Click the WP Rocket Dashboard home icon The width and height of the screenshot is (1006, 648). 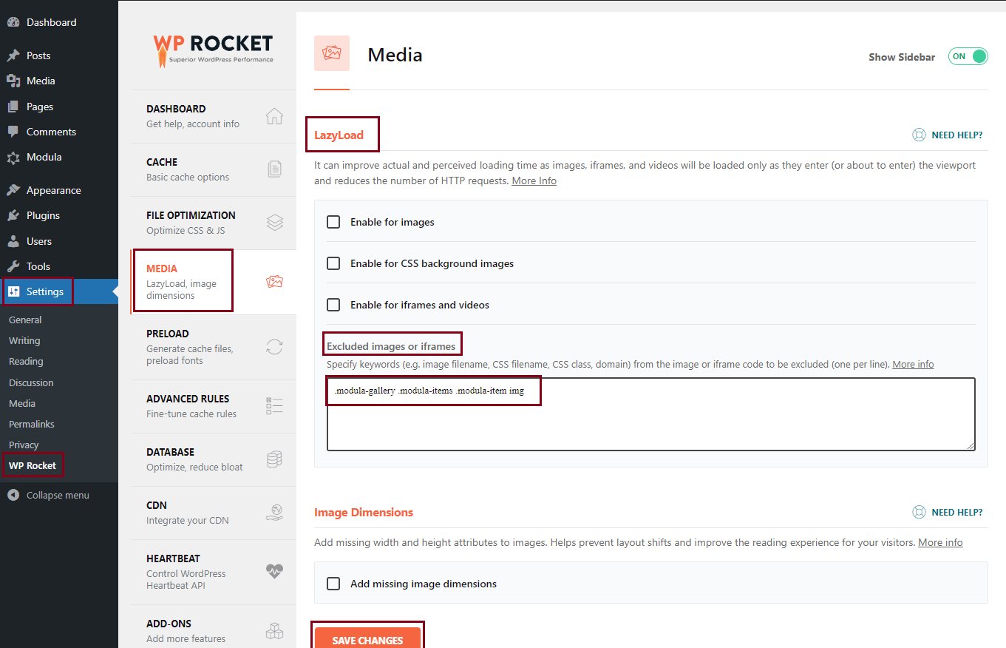click(x=274, y=116)
